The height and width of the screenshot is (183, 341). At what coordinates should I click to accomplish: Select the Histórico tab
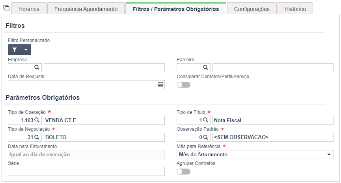tap(295, 9)
